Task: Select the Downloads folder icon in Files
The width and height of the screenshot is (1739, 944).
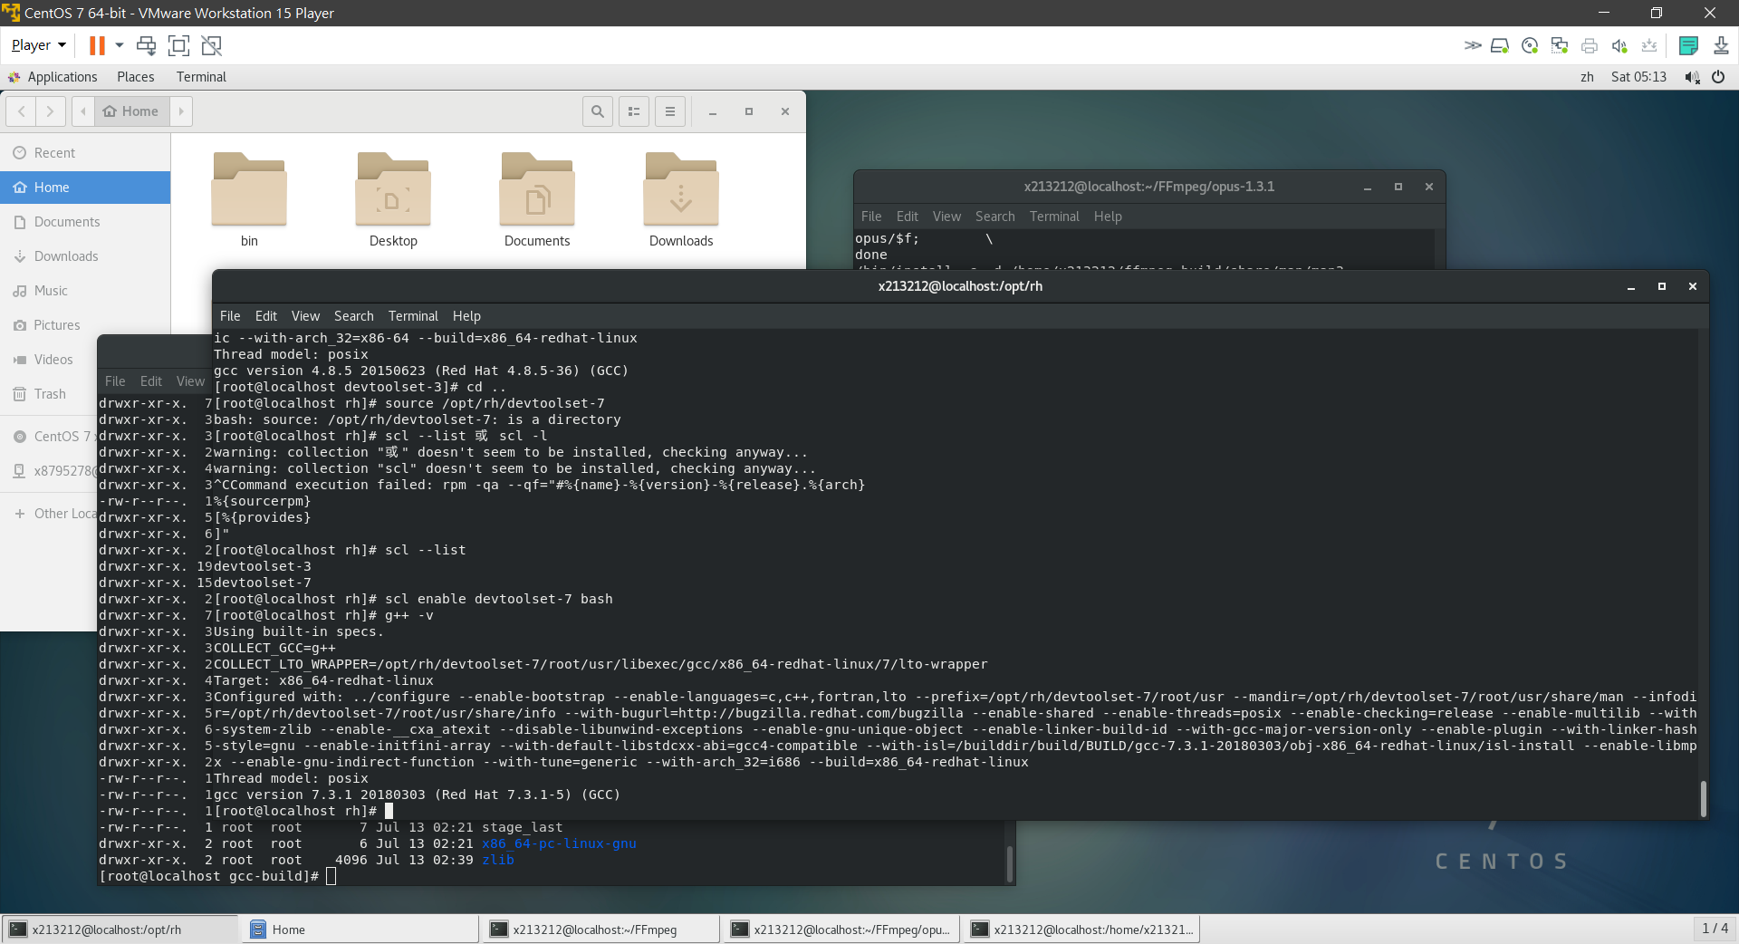Action: (x=681, y=189)
